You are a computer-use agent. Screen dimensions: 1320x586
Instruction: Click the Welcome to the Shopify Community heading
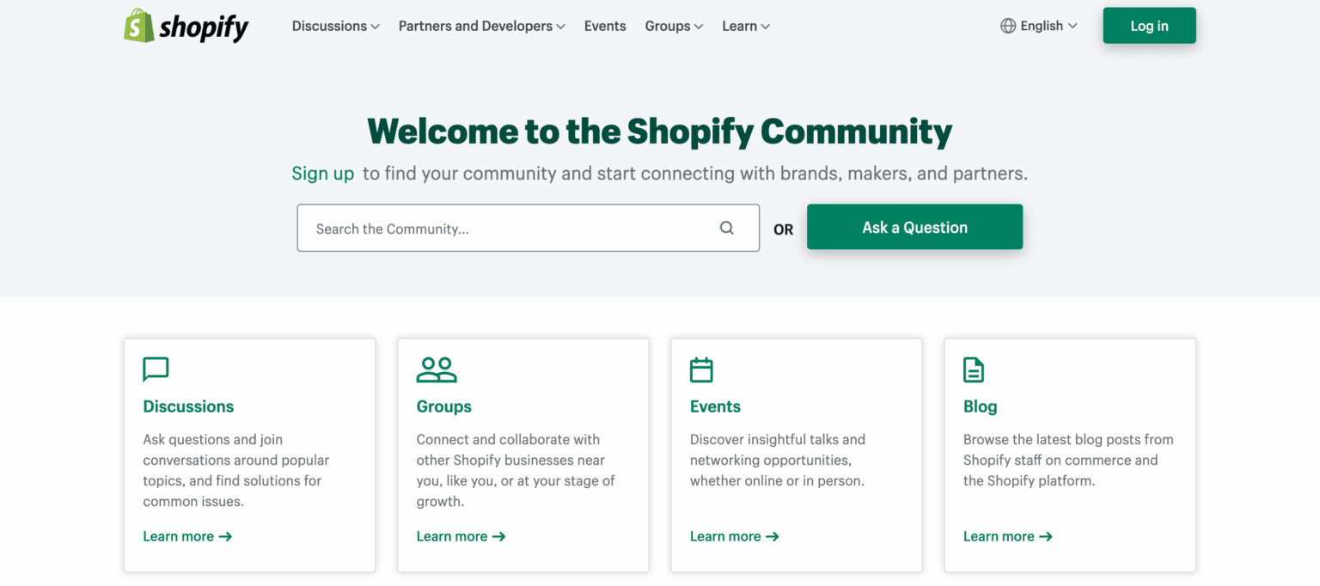click(659, 131)
